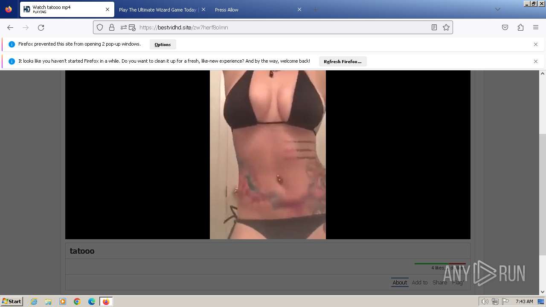Viewport: 546px width, 307px height.
Task: Open network status in system tray
Action: pos(495,301)
